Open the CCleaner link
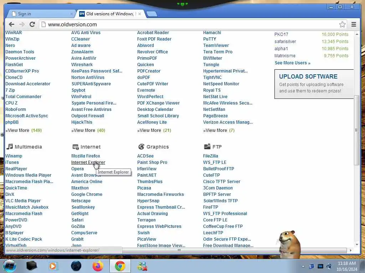The image size is (365, 273). coord(81,39)
